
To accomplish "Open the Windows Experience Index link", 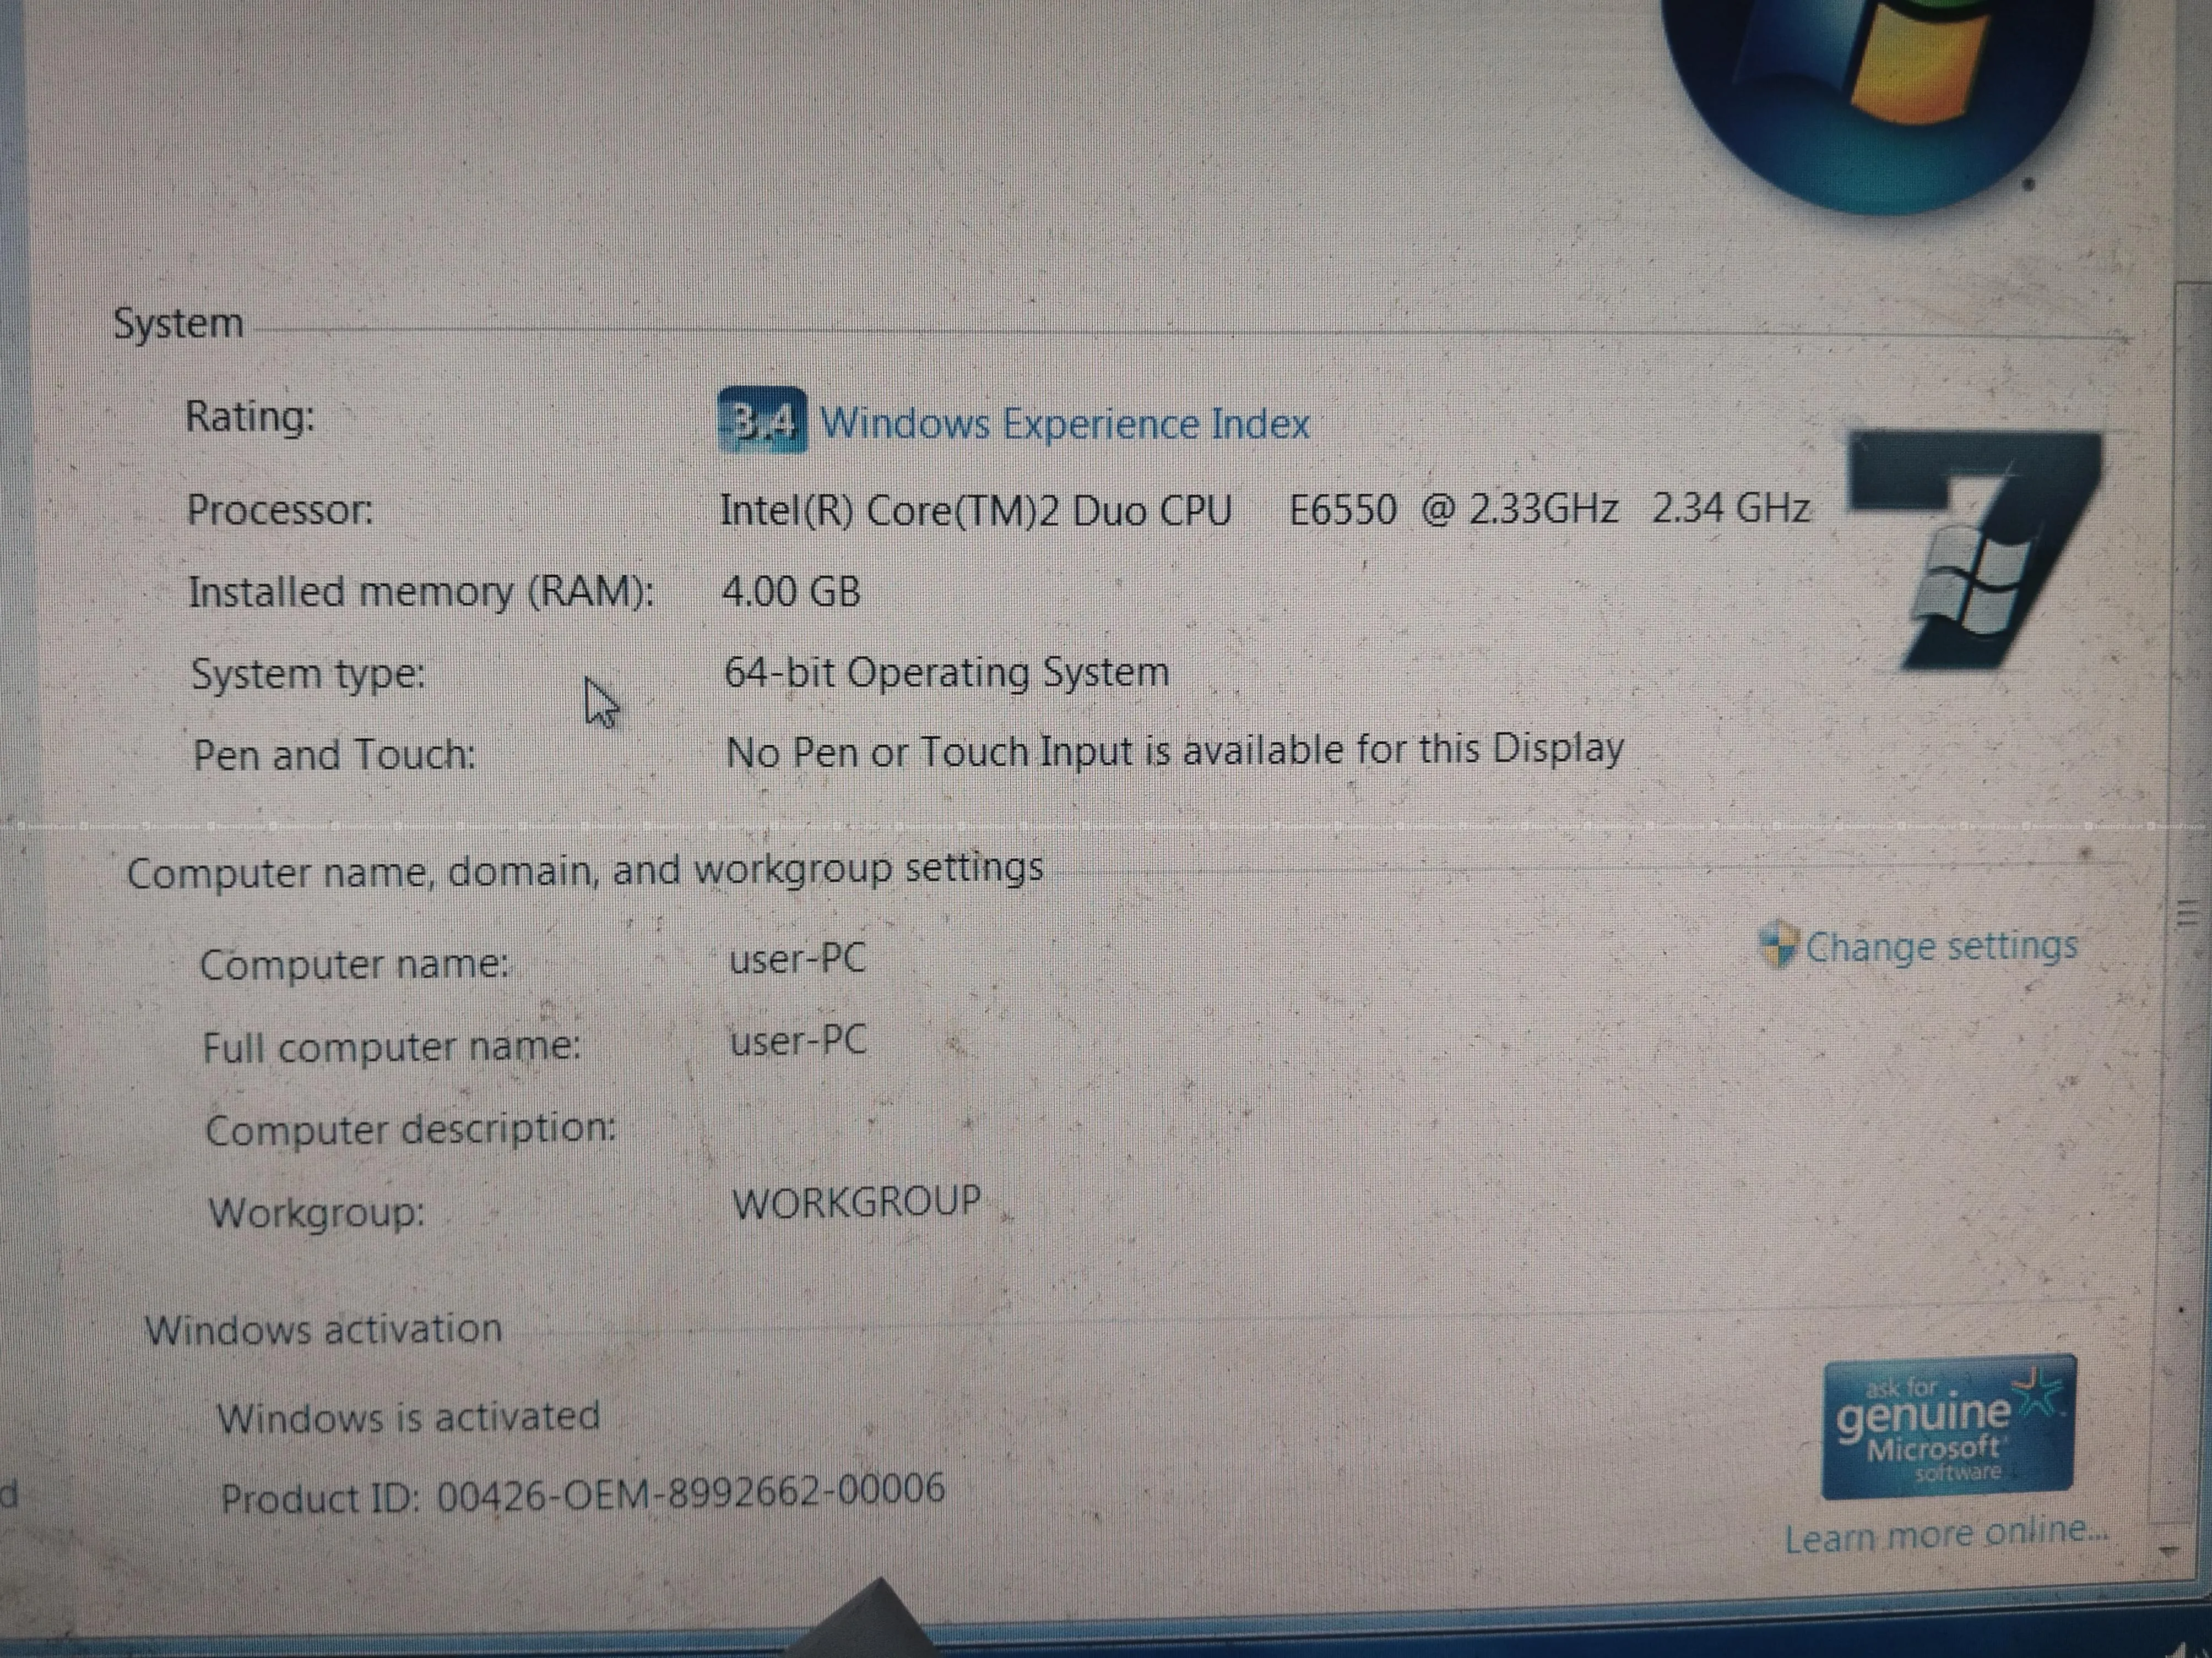I will (1064, 425).
